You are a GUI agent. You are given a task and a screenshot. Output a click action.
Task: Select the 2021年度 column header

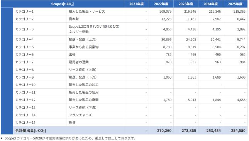coord(136,4)
